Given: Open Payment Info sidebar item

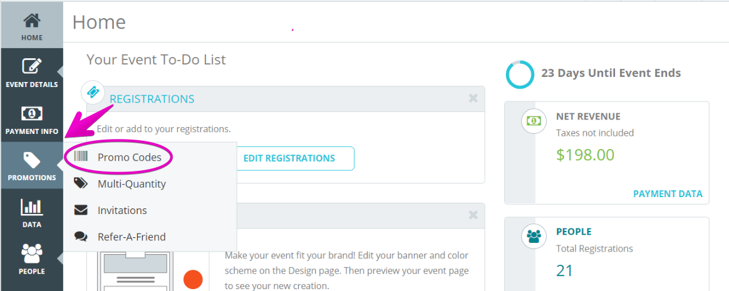Looking at the screenshot, I should (31, 119).
